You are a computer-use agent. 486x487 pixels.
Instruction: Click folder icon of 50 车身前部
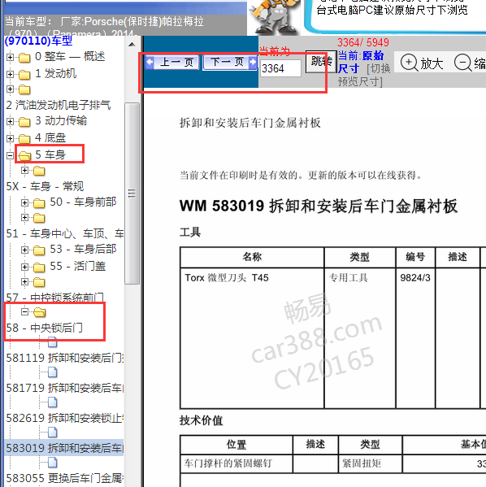coord(39,203)
